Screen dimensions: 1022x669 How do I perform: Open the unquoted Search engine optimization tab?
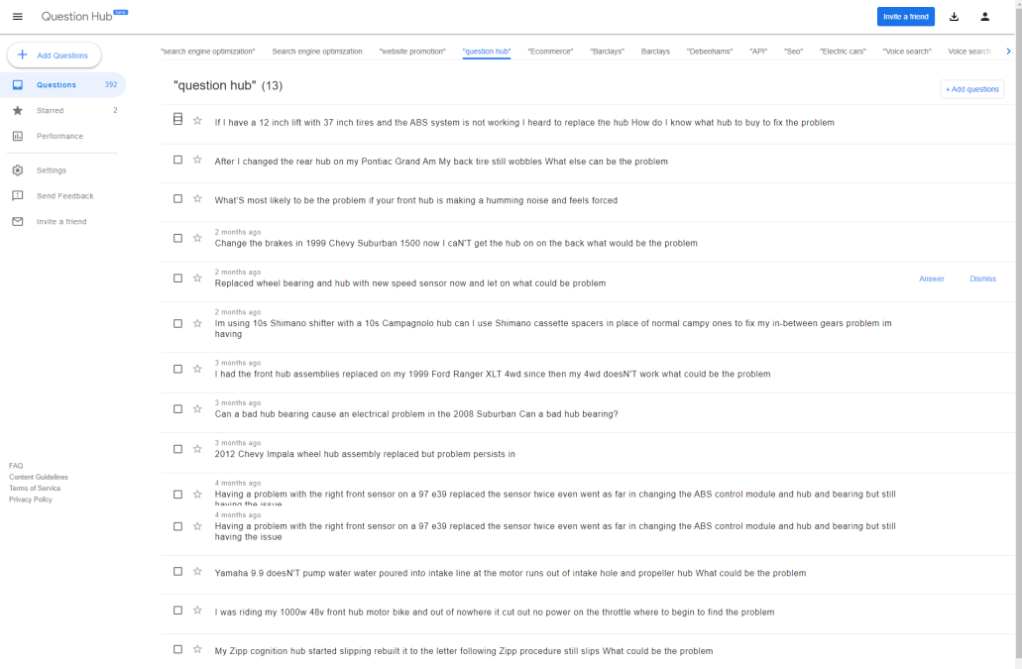tap(317, 52)
